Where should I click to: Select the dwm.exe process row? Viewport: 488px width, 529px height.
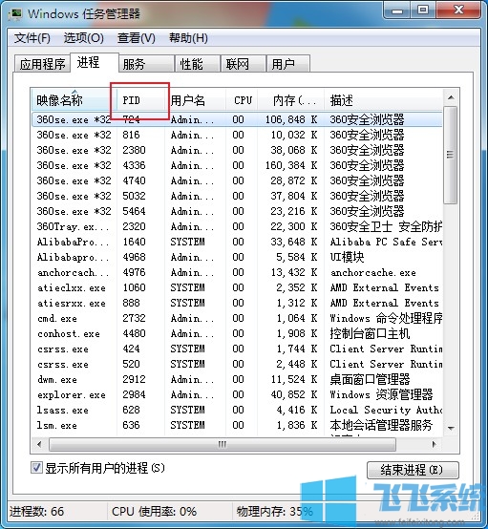[x=237, y=379]
